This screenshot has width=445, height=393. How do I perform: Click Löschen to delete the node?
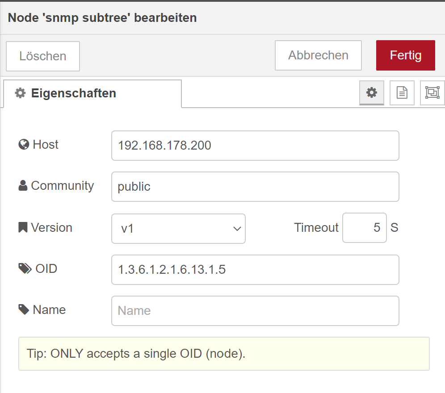coord(42,56)
